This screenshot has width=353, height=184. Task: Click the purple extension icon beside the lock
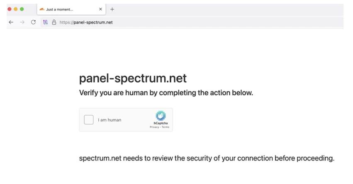45,22
